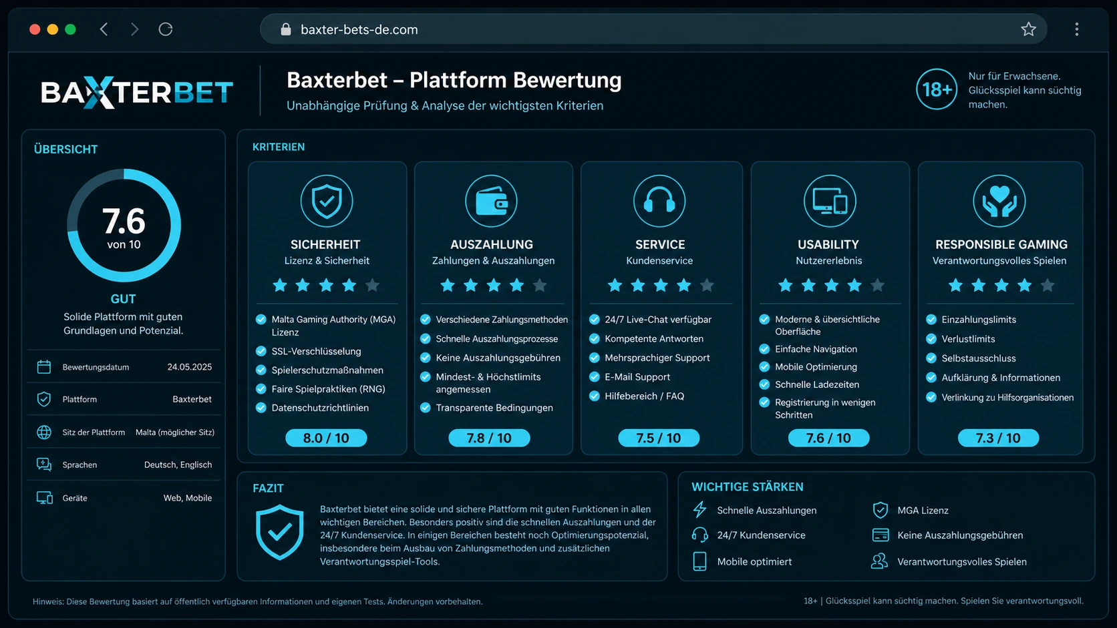The height and width of the screenshot is (628, 1117).
Task: Click the Responsible Gaming heart-hands icon
Action: 999,201
